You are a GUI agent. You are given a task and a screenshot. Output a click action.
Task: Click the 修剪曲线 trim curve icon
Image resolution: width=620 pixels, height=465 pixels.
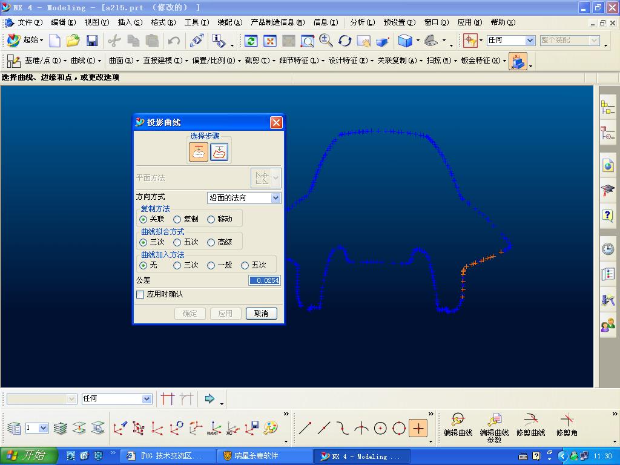(x=530, y=424)
